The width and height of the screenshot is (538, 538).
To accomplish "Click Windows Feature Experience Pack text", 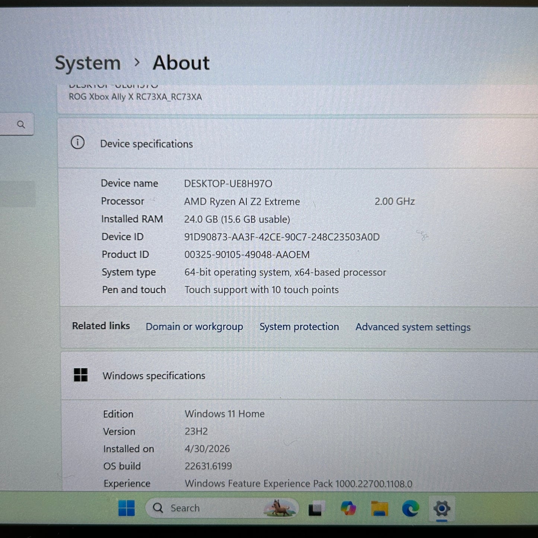I will click(299, 483).
